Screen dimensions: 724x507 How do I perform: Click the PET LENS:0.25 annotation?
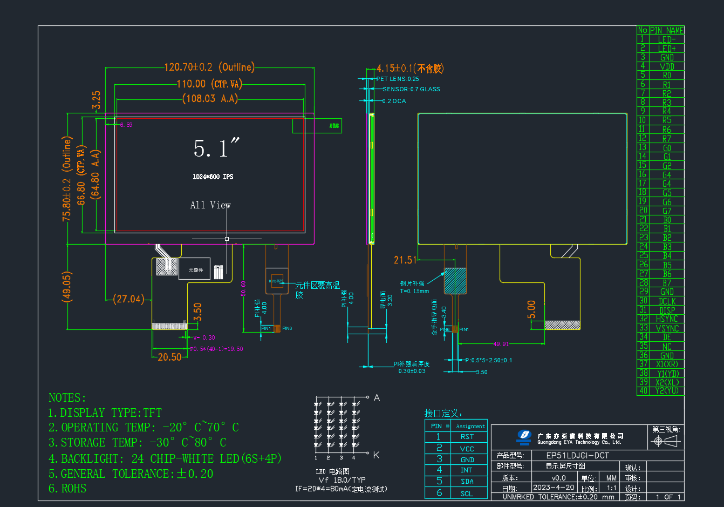[x=398, y=79]
